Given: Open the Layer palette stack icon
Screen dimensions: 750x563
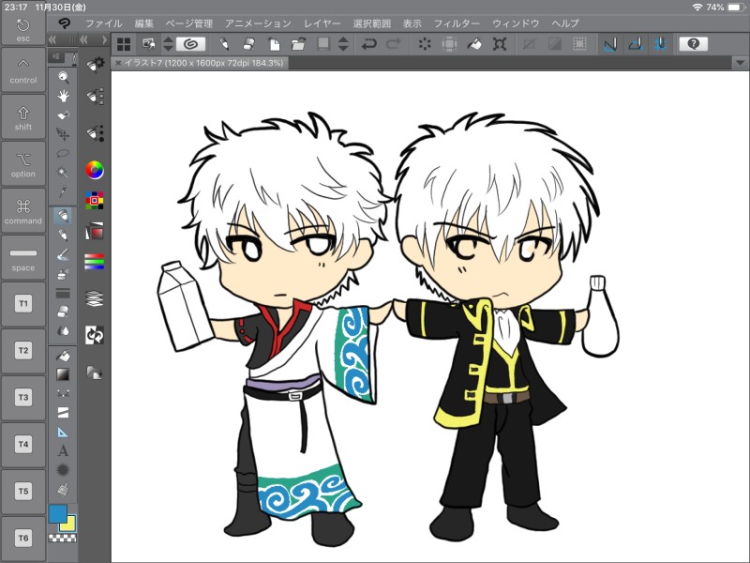Looking at the screenshot, I should tap(95, 298).
